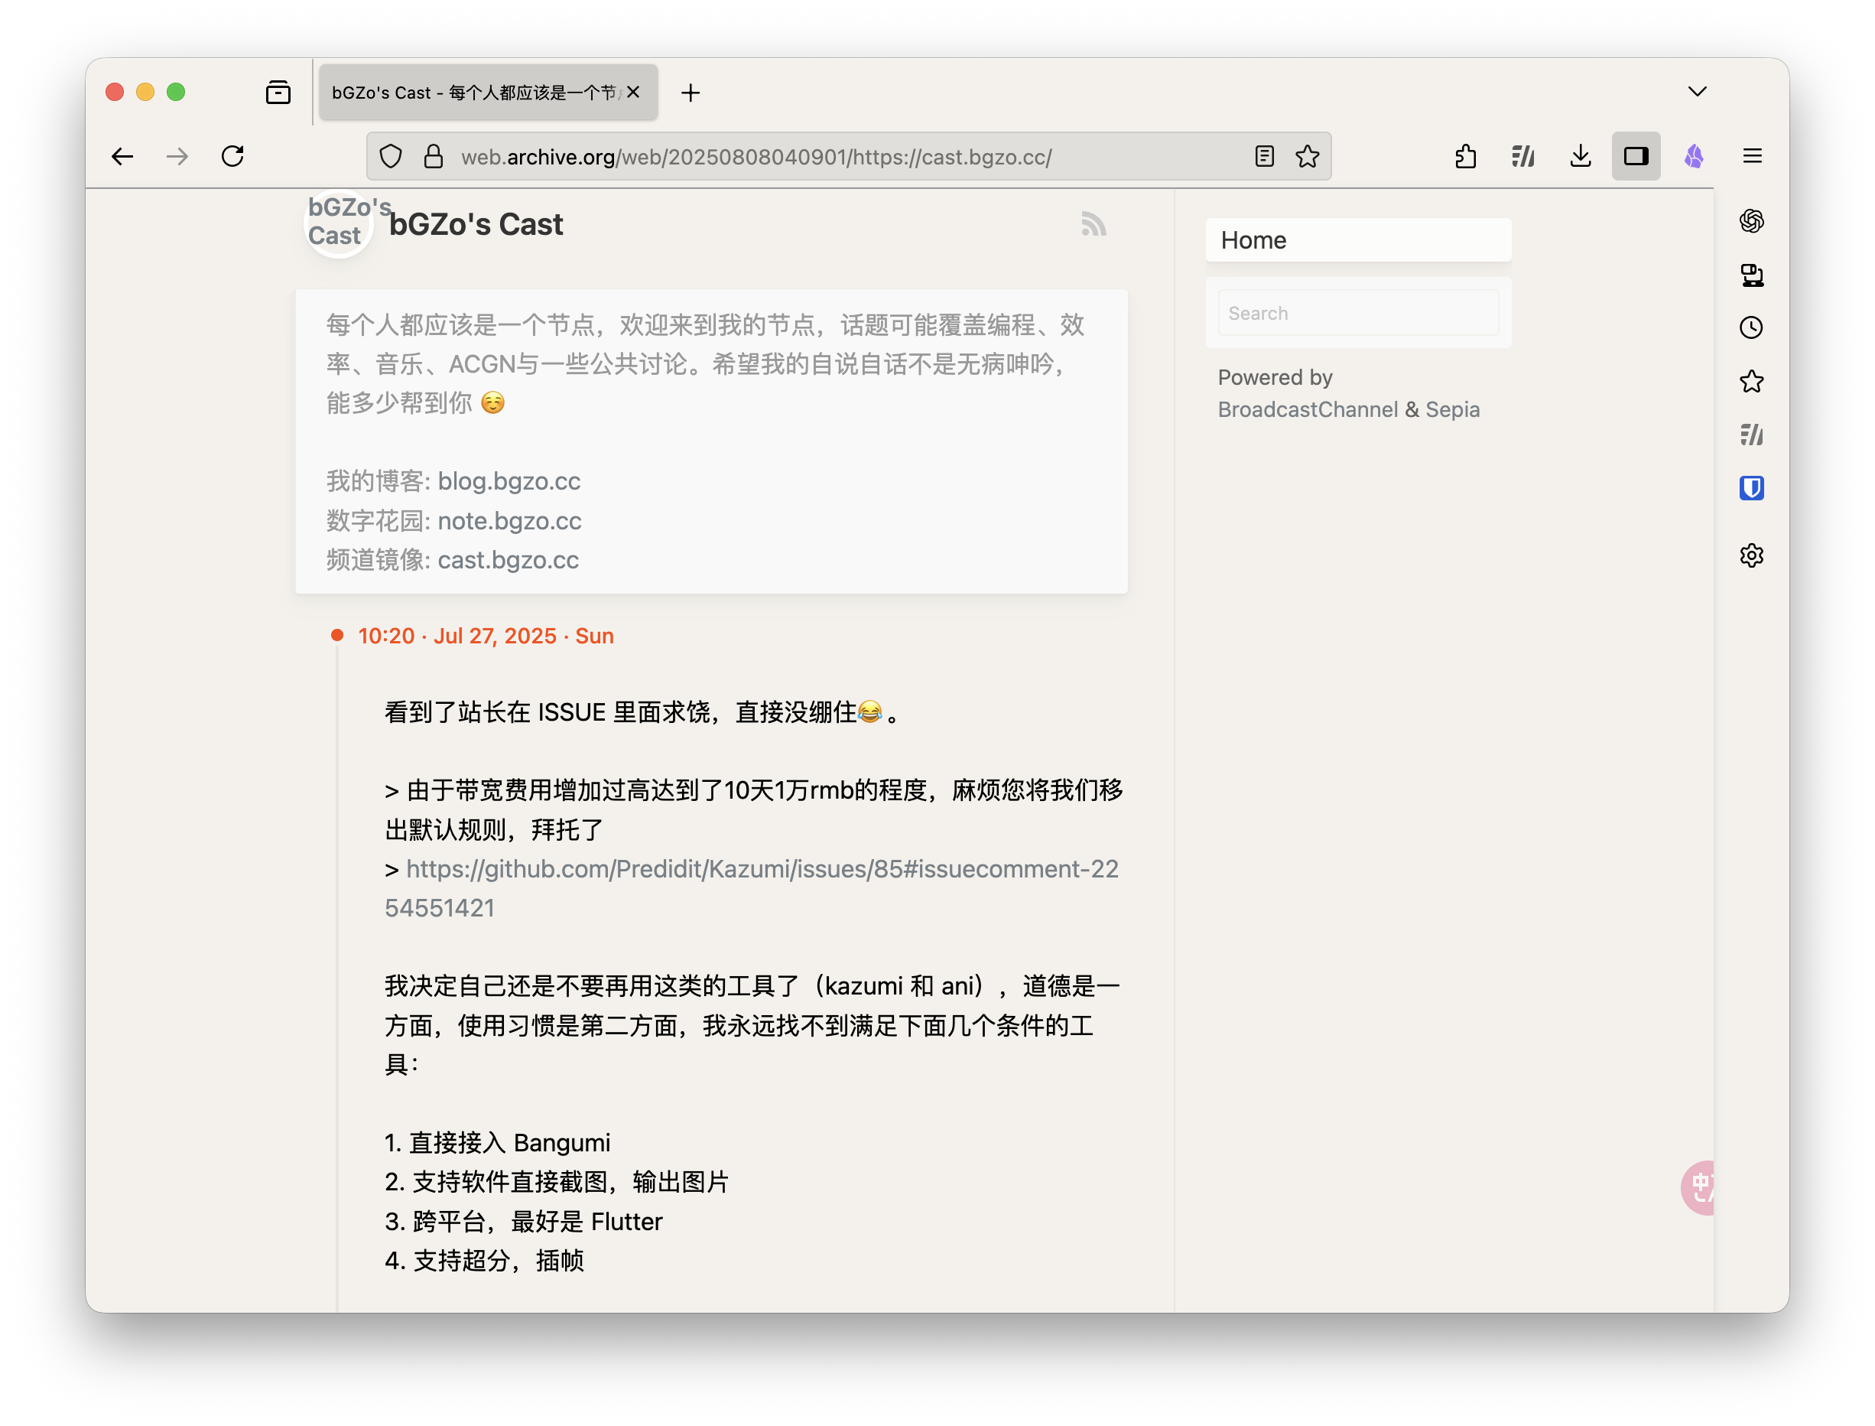The width and height of the screenshot is (1875, 1426).
Task: Open tracking protection shield panel
Action: [x=390, y=156]
